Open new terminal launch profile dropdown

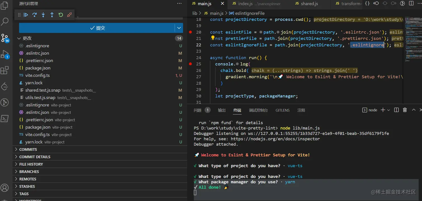click(x=389, y=110)
